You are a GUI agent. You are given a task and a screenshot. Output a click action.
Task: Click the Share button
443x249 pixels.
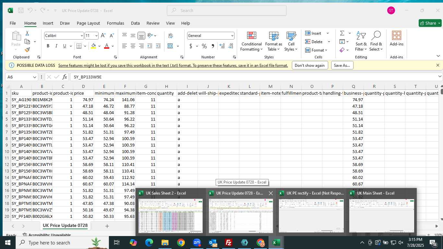430,23
